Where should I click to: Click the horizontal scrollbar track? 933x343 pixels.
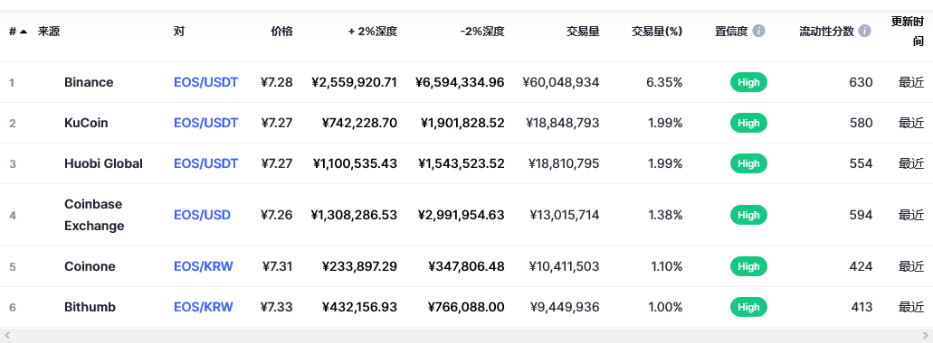[467, 336]
